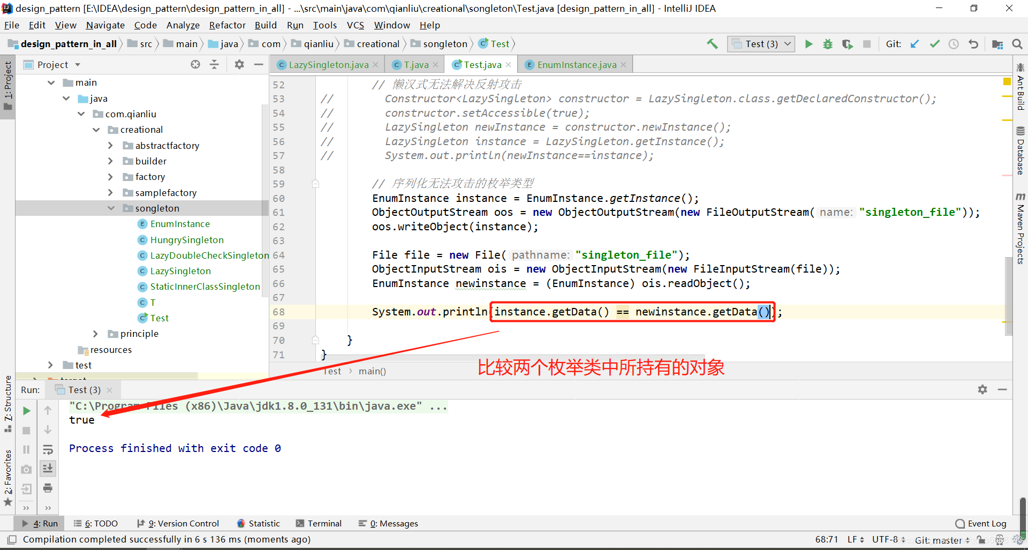Switch to LazySingleton.java tab
1028x550 pixels.
coord(328,65)
